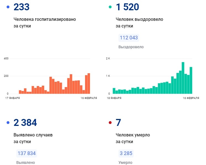This screenshot has width=206, height=165.
Task: Click the 'Выявлено' caption
Action: pyautogui.click(x=26, y=163)
